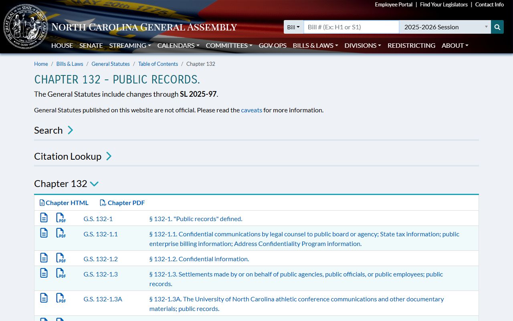Open PDF icon for G.S. 132-1
The image size is (513, 321).
[x=61, y=218]
